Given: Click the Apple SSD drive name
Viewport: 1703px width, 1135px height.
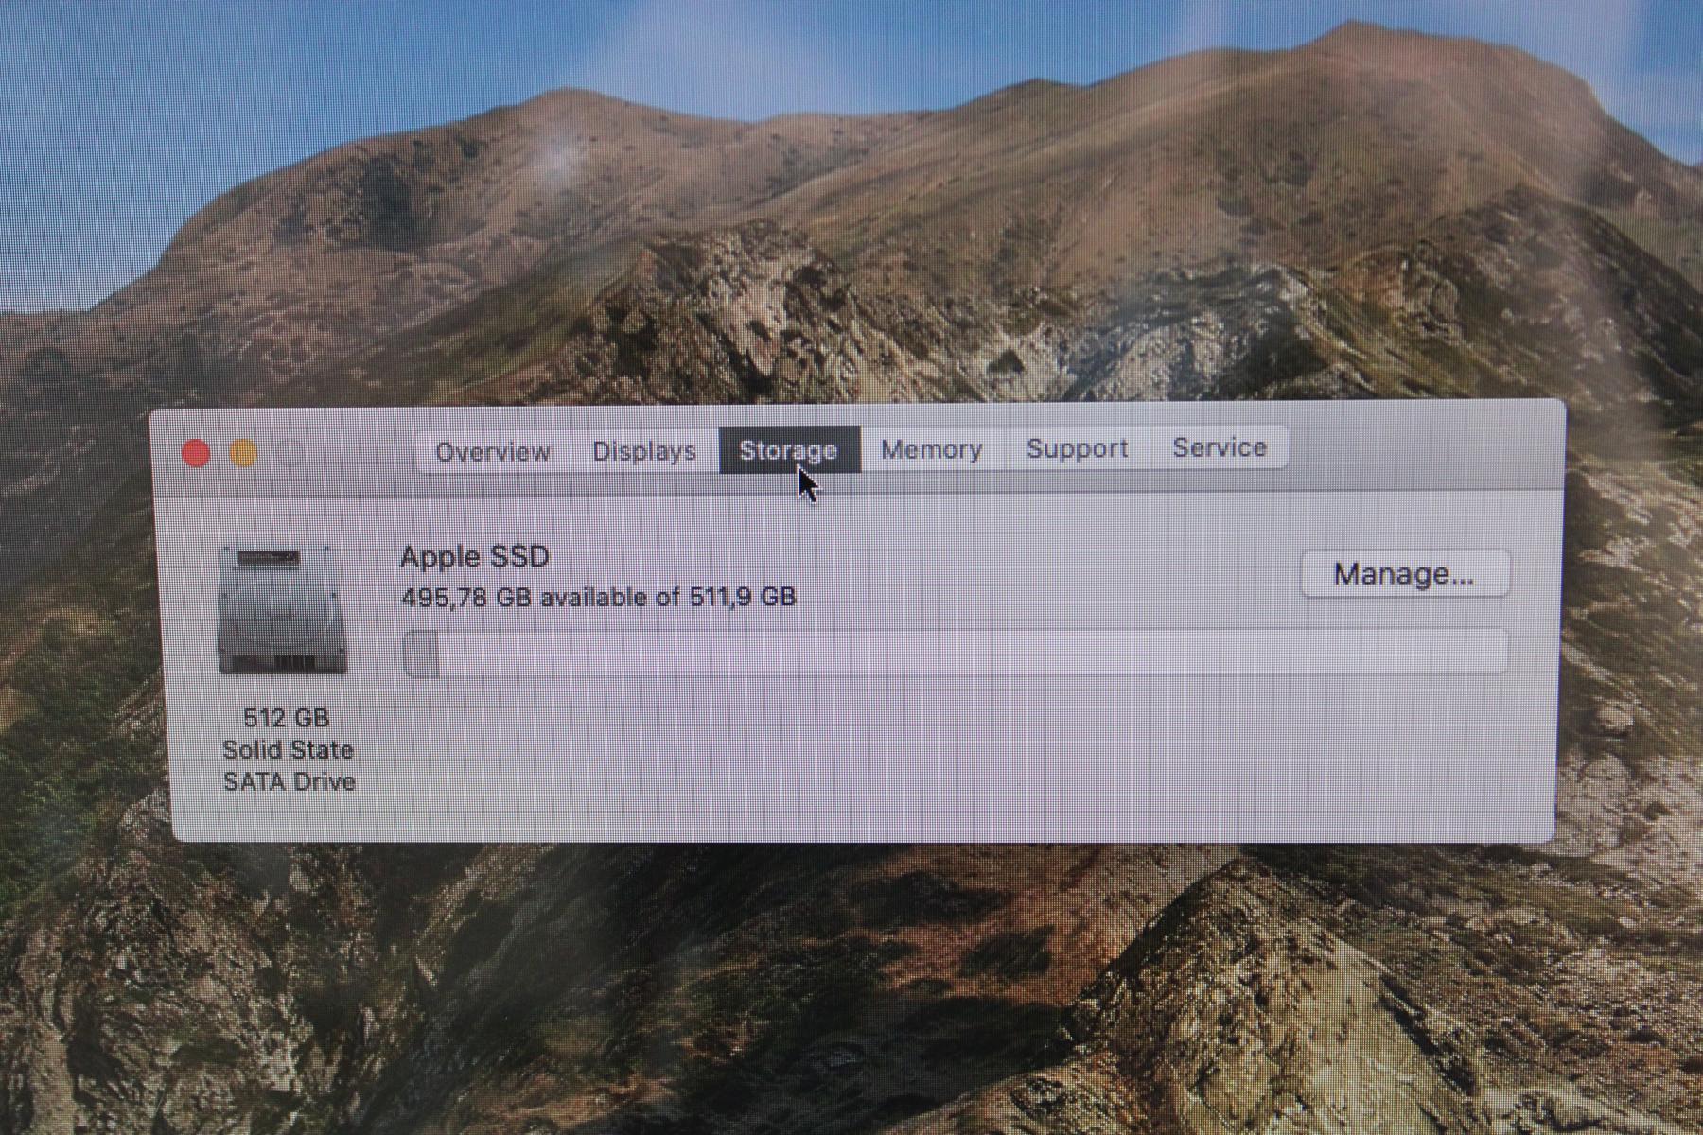Looking at the screenshot, I should pos(475,556).
